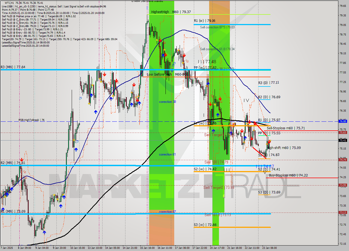Select the 'R1 (MN) | 73.09' label
Screen dimensions: 349x251
(13, 211)
